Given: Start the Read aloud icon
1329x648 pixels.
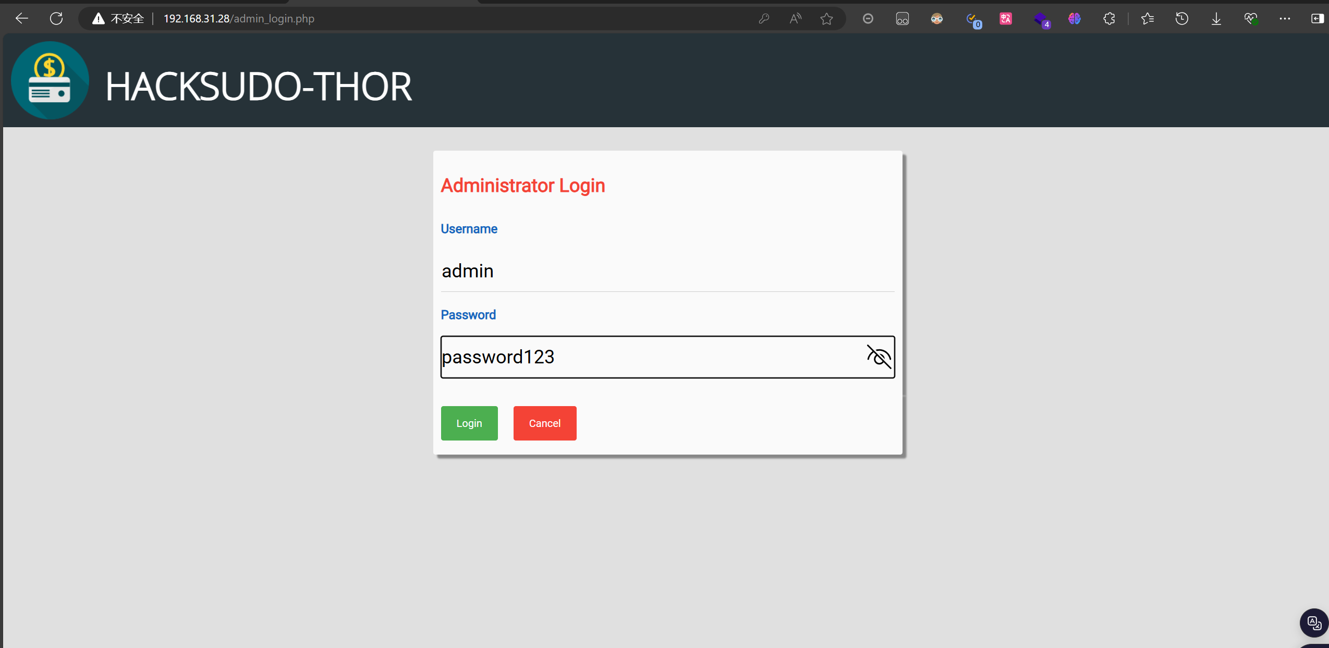Looking at the screenshot, I should [x=795, y=19].
